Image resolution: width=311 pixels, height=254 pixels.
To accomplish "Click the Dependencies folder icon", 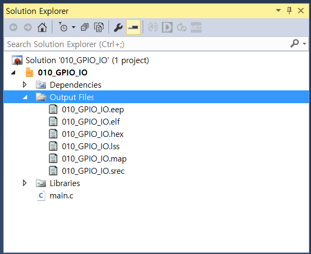I will coord(41,84).
